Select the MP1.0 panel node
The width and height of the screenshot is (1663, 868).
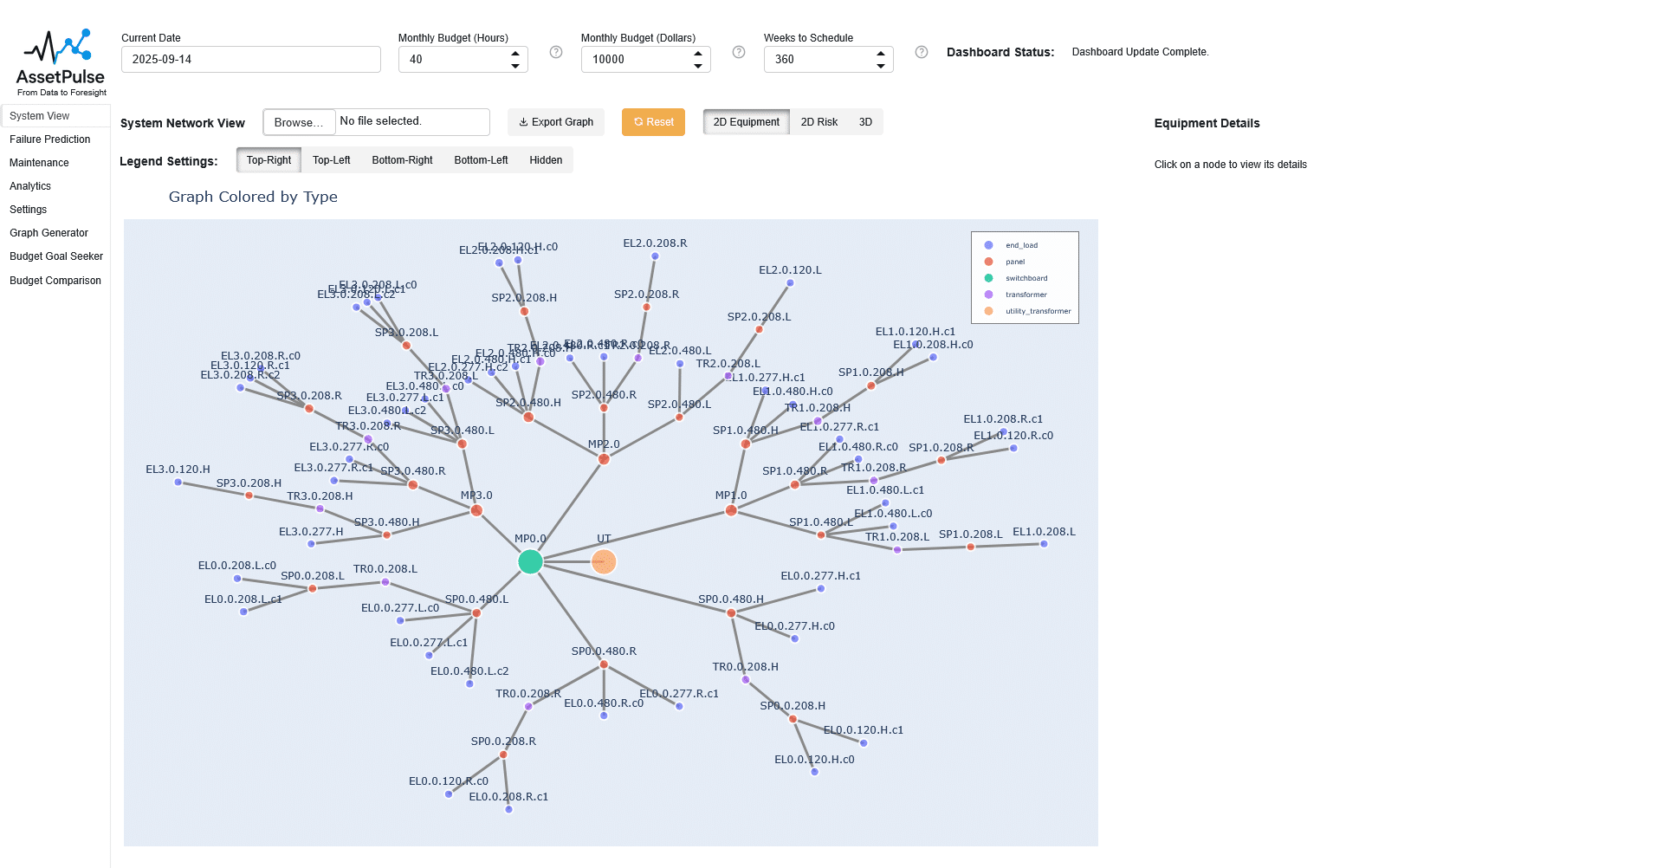(x=731, y=510)
